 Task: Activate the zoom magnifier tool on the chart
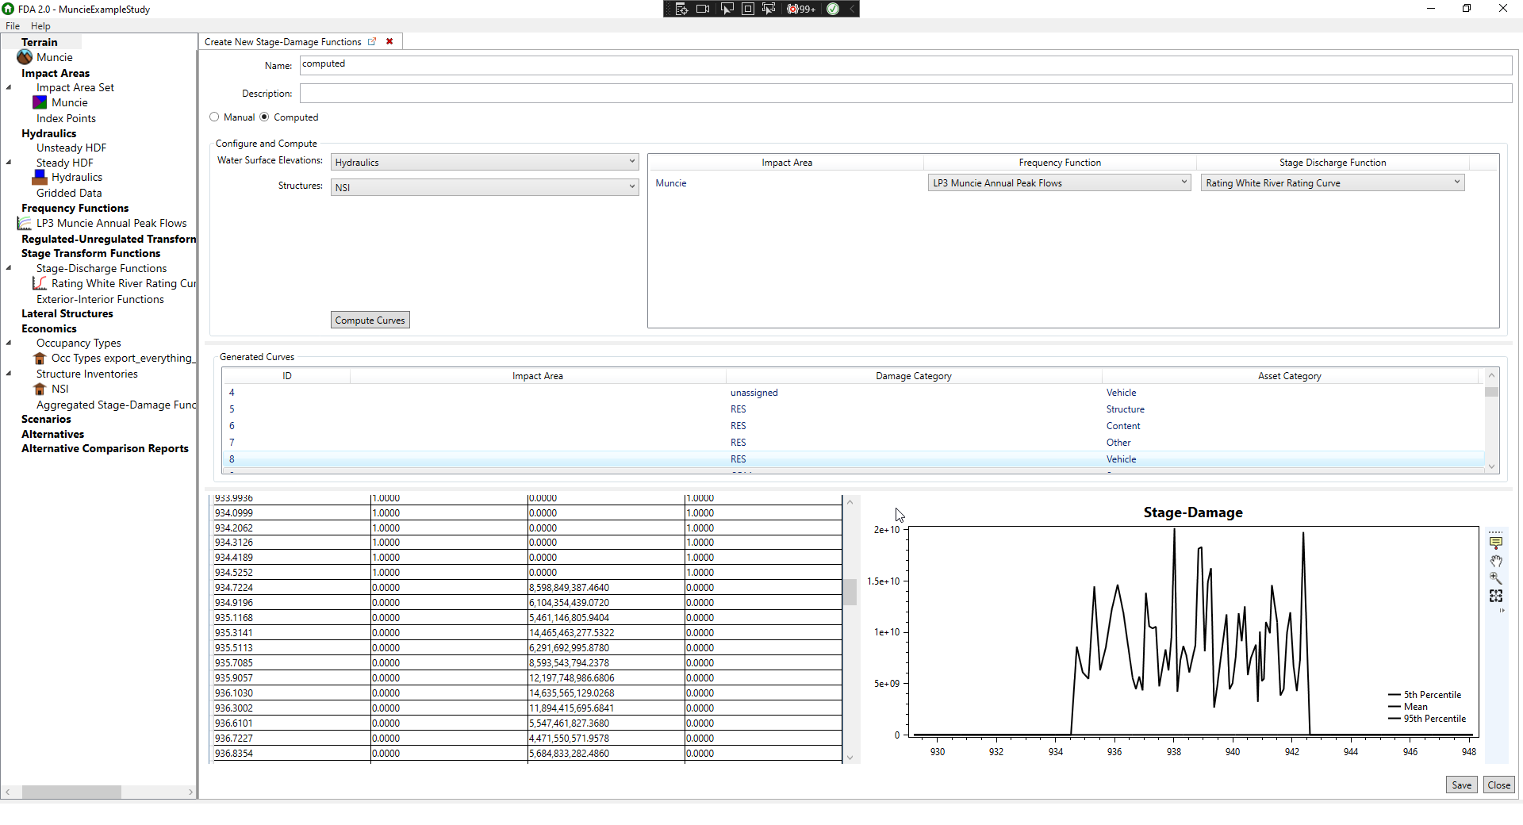(x=1496, y=578)
